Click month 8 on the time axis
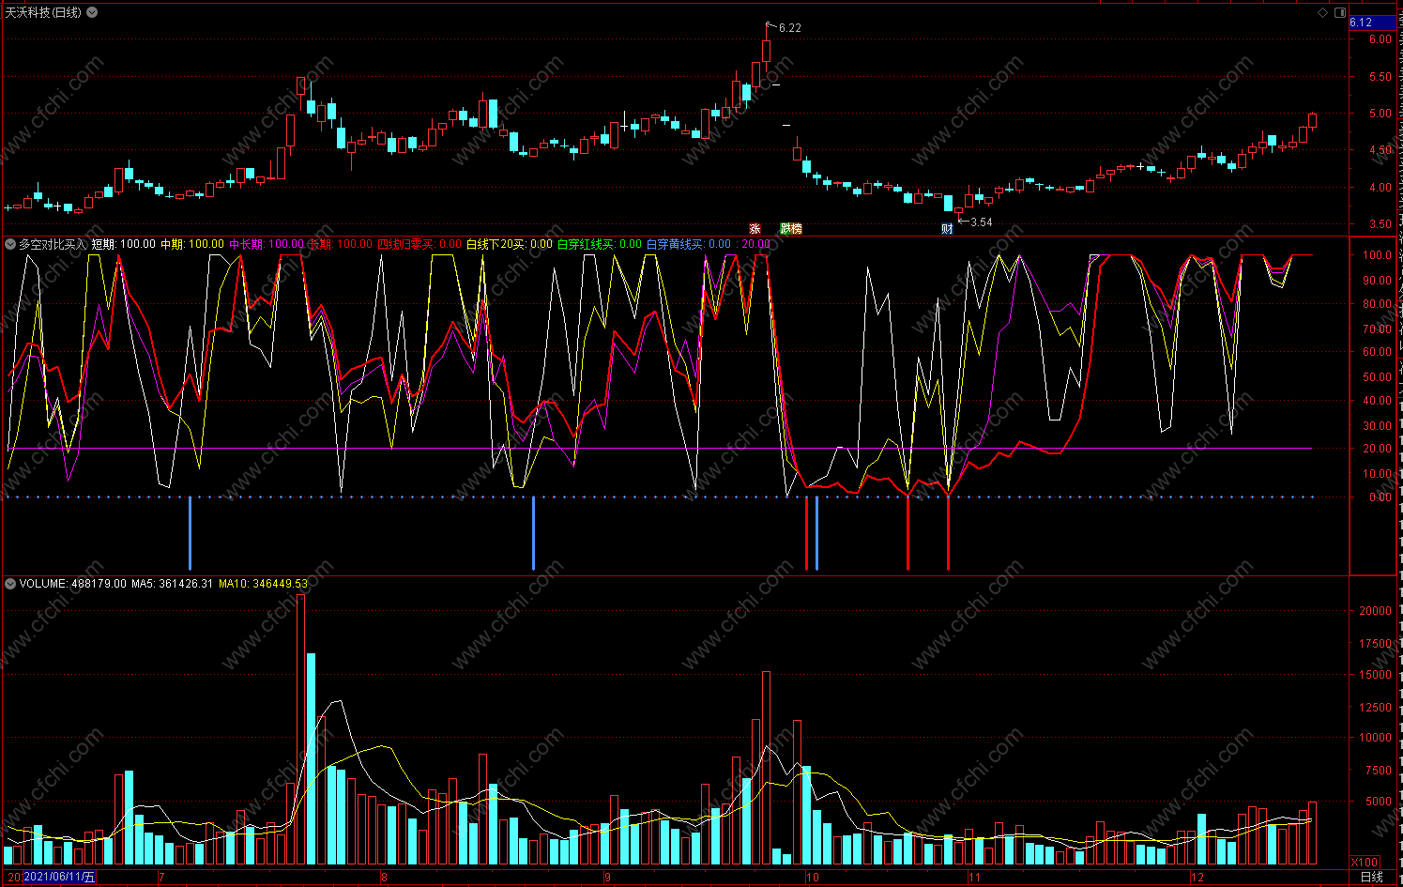 point(384,878)
